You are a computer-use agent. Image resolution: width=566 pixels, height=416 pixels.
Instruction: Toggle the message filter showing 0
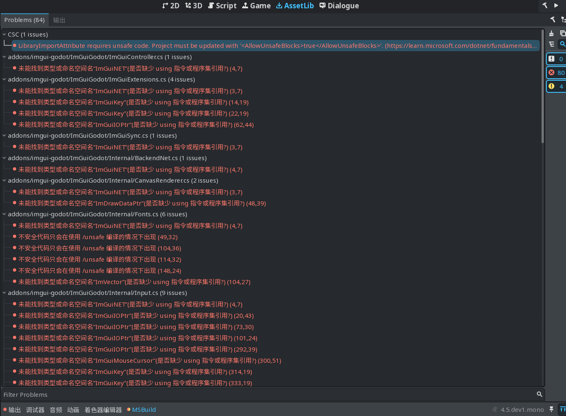coord(556,59)
